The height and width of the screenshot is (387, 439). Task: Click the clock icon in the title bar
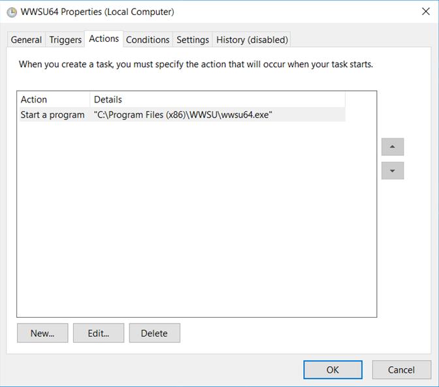coord(12,12)
